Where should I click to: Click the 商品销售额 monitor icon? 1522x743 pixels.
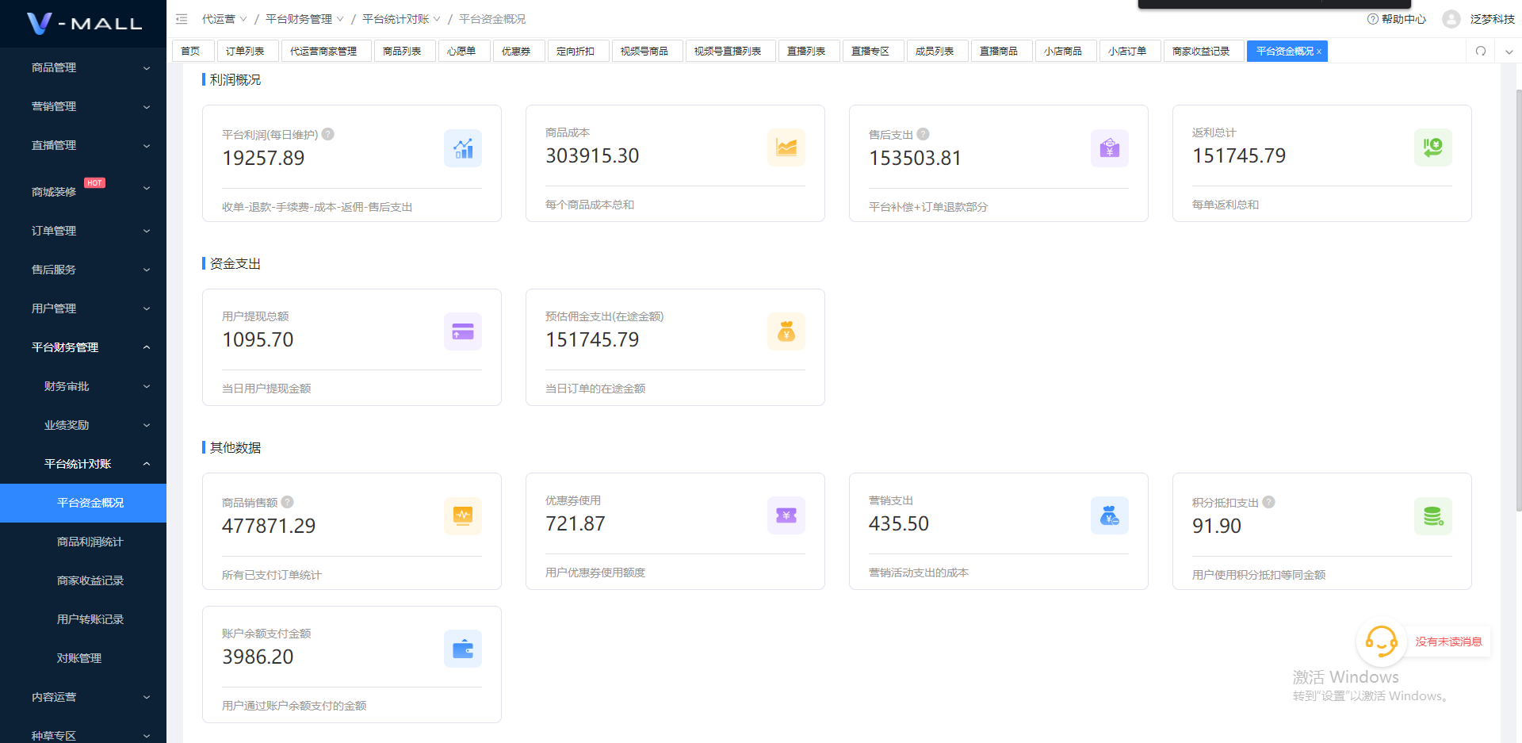[x=463, y=516]
